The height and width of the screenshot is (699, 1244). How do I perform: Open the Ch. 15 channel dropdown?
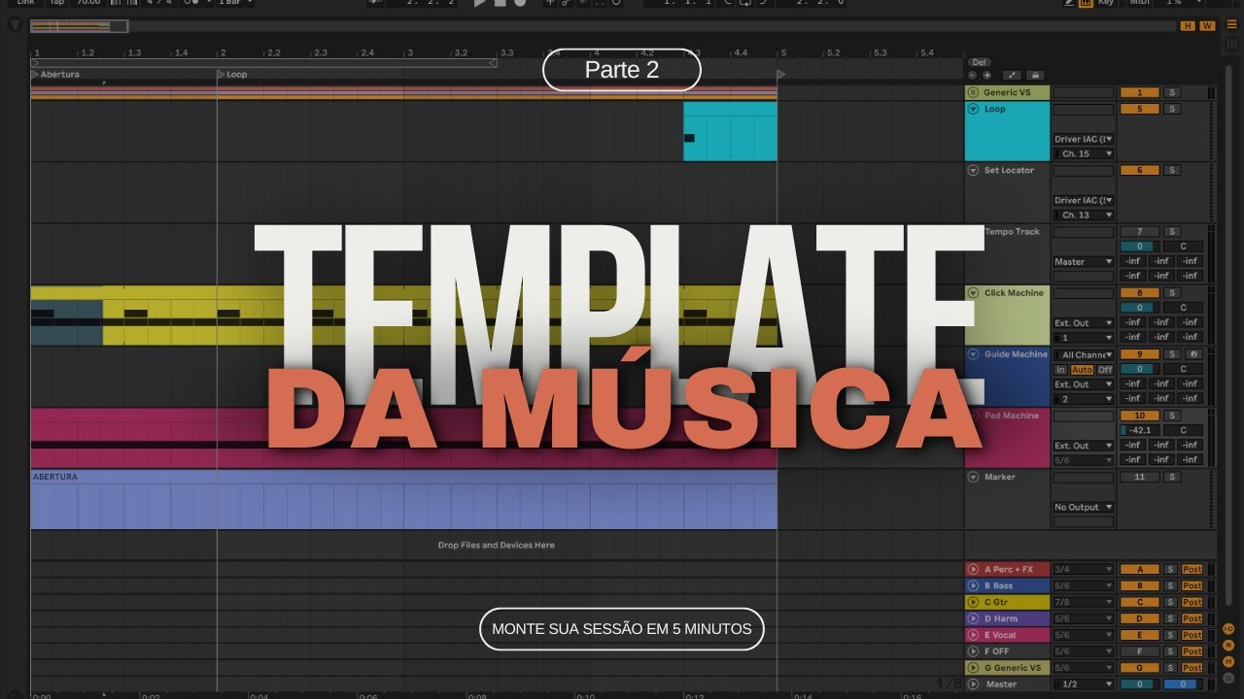[x=1084, y=153]
